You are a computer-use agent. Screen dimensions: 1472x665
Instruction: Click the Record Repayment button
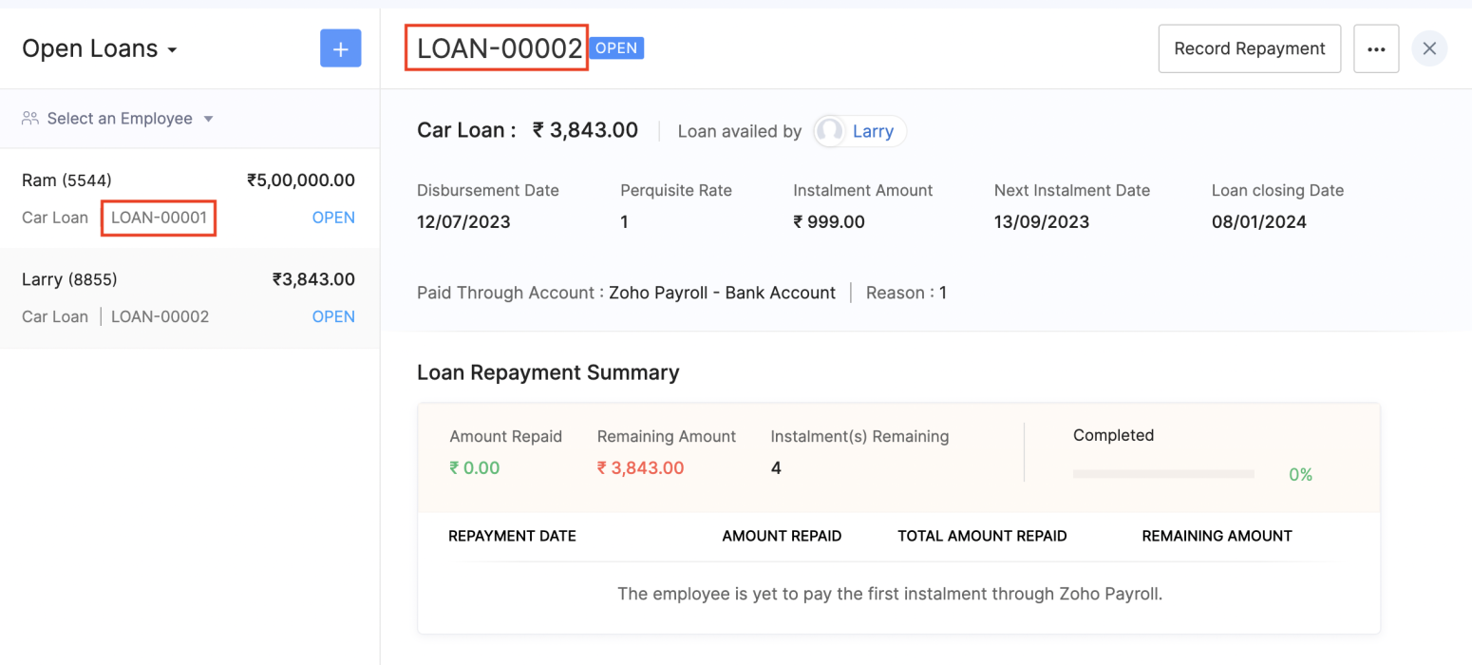click(x=1249, y=48)
